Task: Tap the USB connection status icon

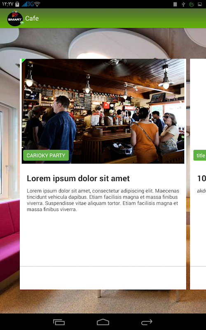Action: coord(183,4)
